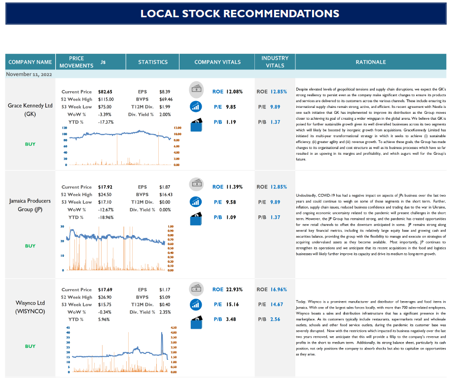Click the bar chart P/E icon for Grace Kennedy
Viewport: 459px width, 378px height.
point(196,106)
